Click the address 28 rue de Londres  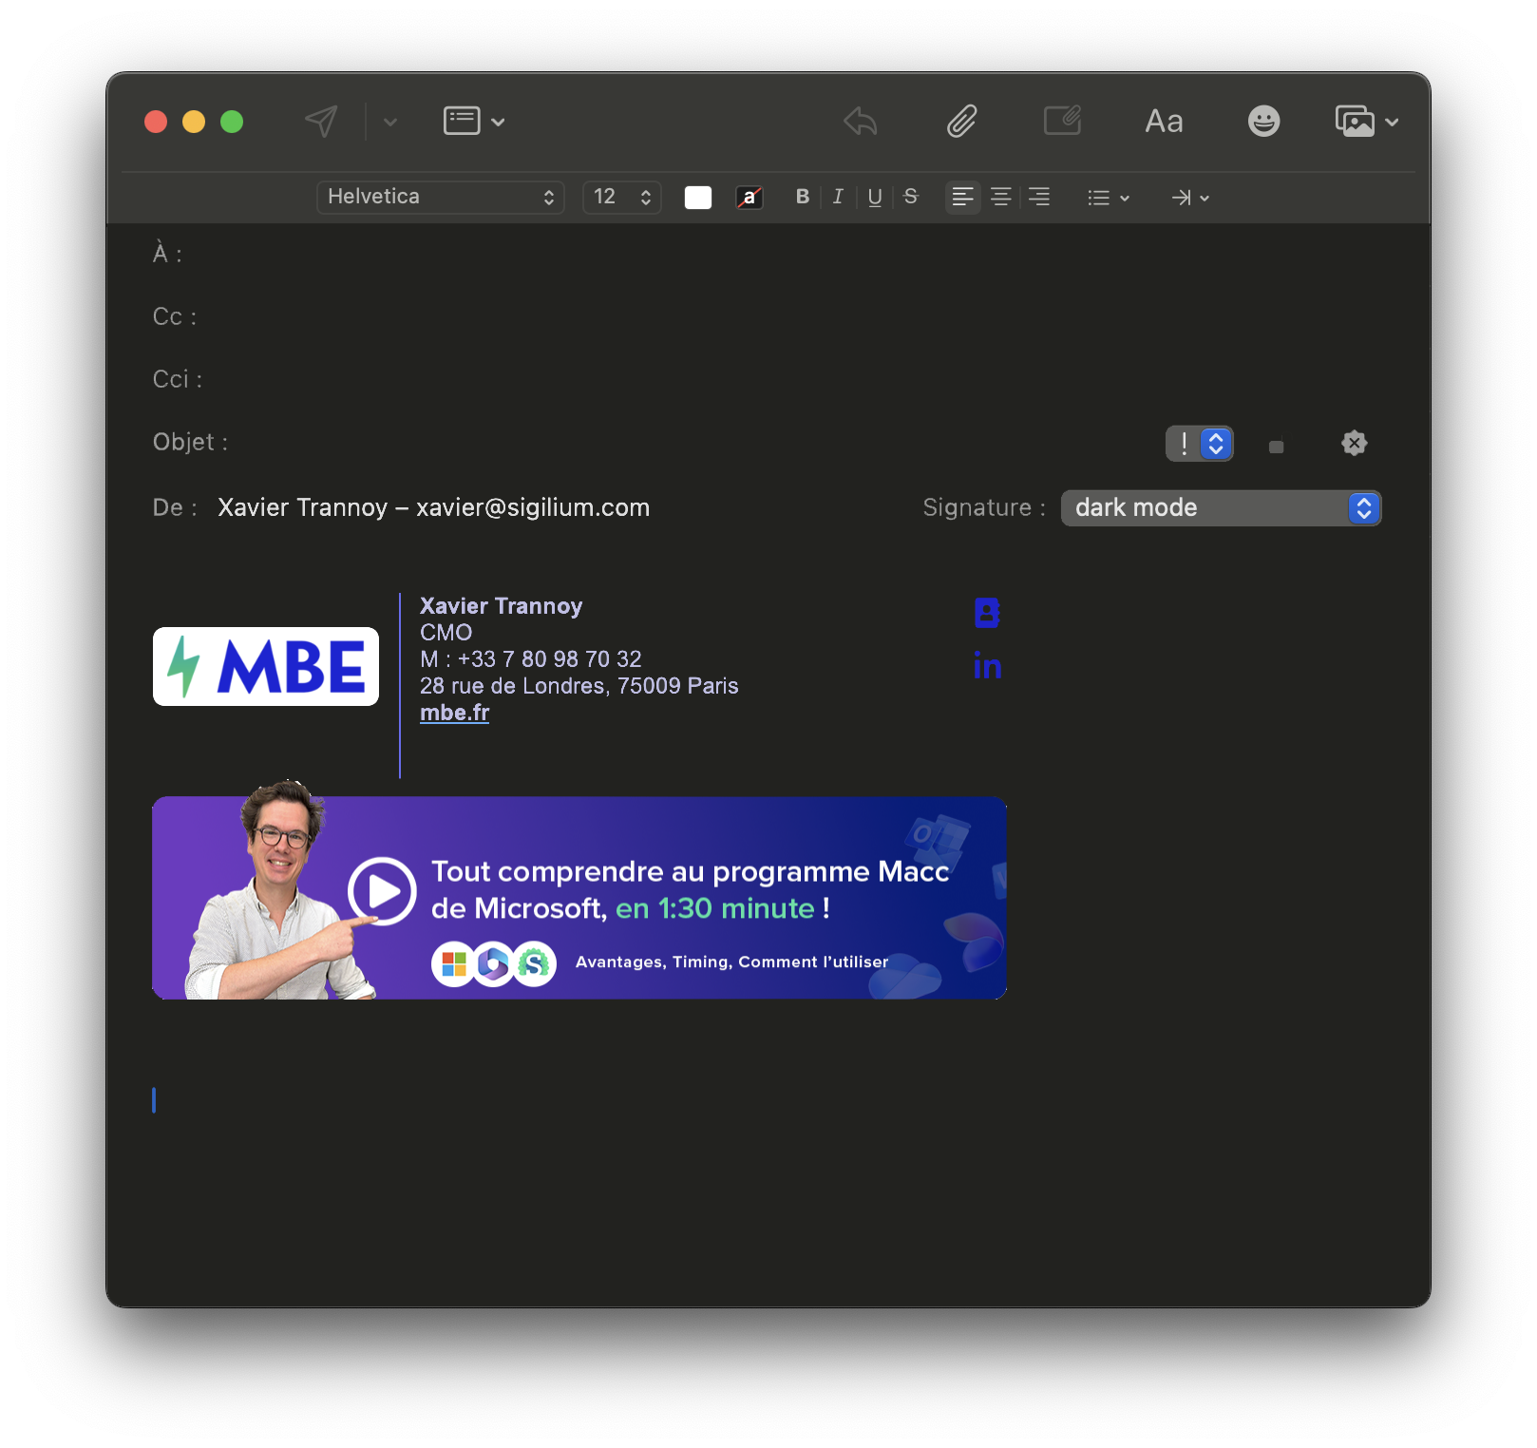[x=579, y=686]
